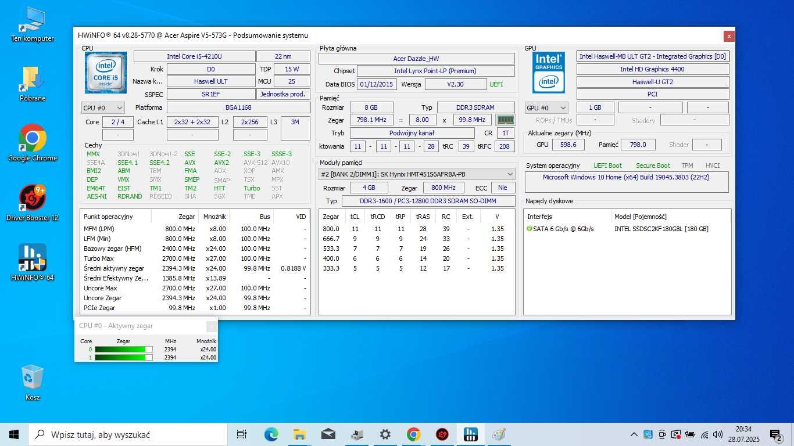794x446 pixels.
Task: Switch to Chrome on the taskbar
Action: [x=414, y=434]
